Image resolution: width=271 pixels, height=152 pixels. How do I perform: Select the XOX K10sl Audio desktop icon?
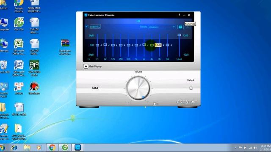coord(34,68)
